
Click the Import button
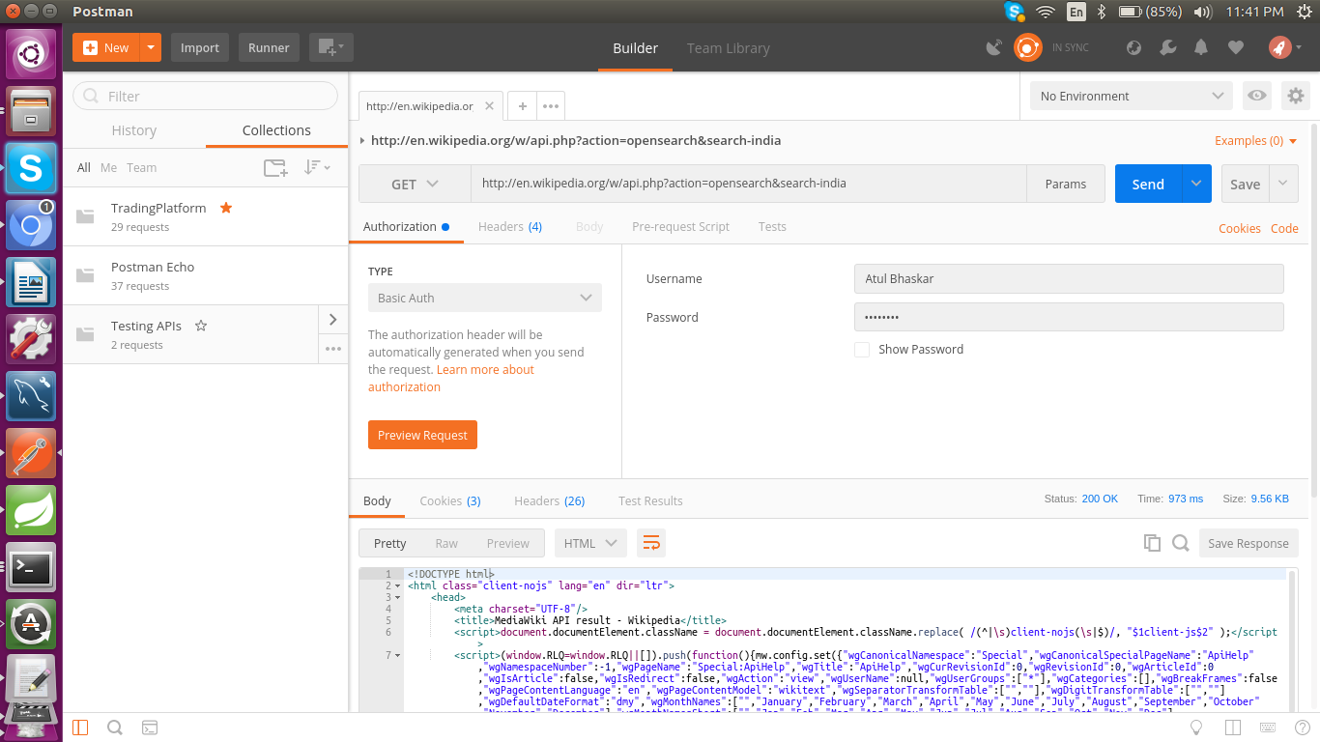tap(200, 47)
